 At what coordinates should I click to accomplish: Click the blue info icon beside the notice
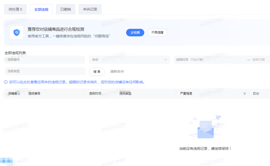(x=6, y=82)
